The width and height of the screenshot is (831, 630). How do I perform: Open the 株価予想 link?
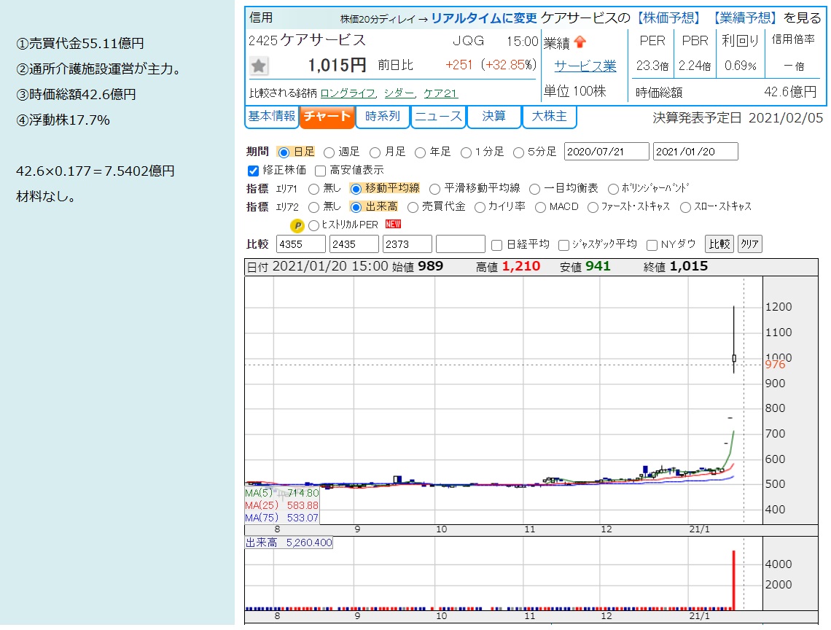coord(668,18)
